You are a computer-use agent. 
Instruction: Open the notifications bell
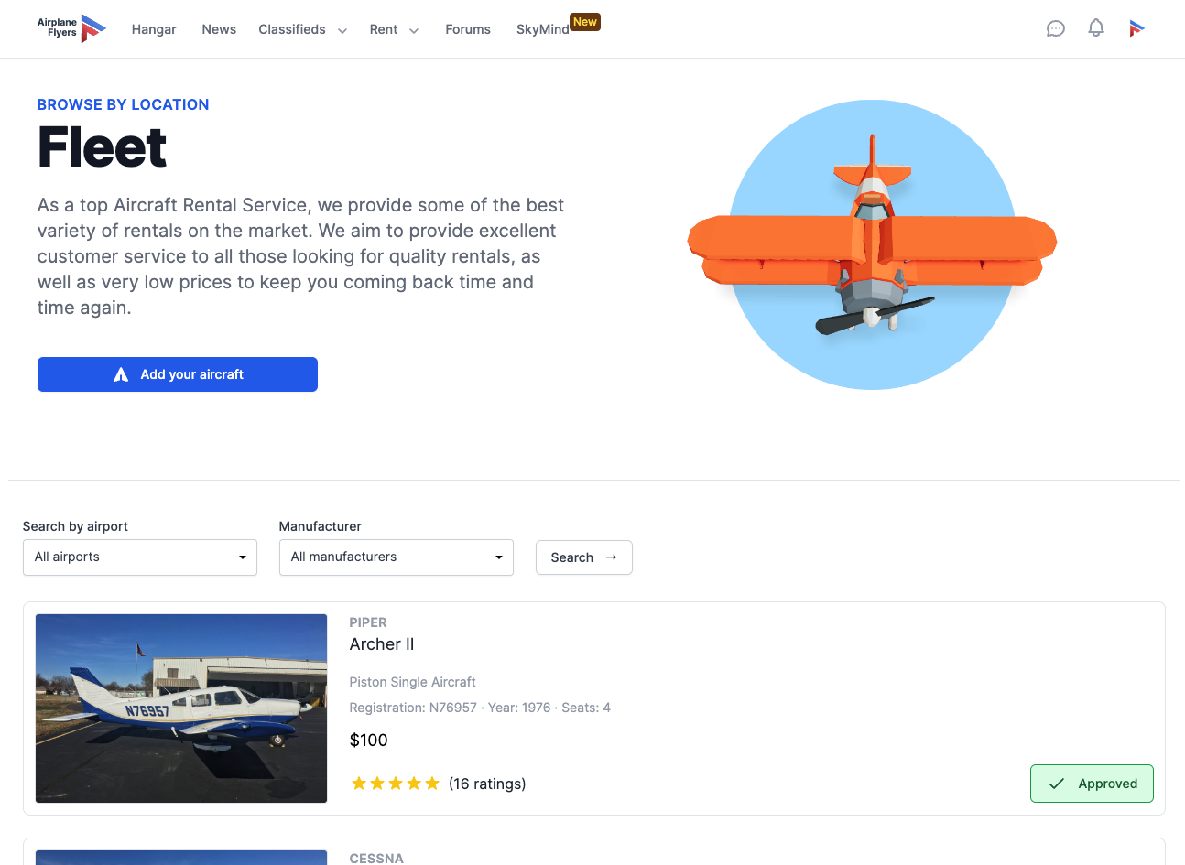(1096, 27)
